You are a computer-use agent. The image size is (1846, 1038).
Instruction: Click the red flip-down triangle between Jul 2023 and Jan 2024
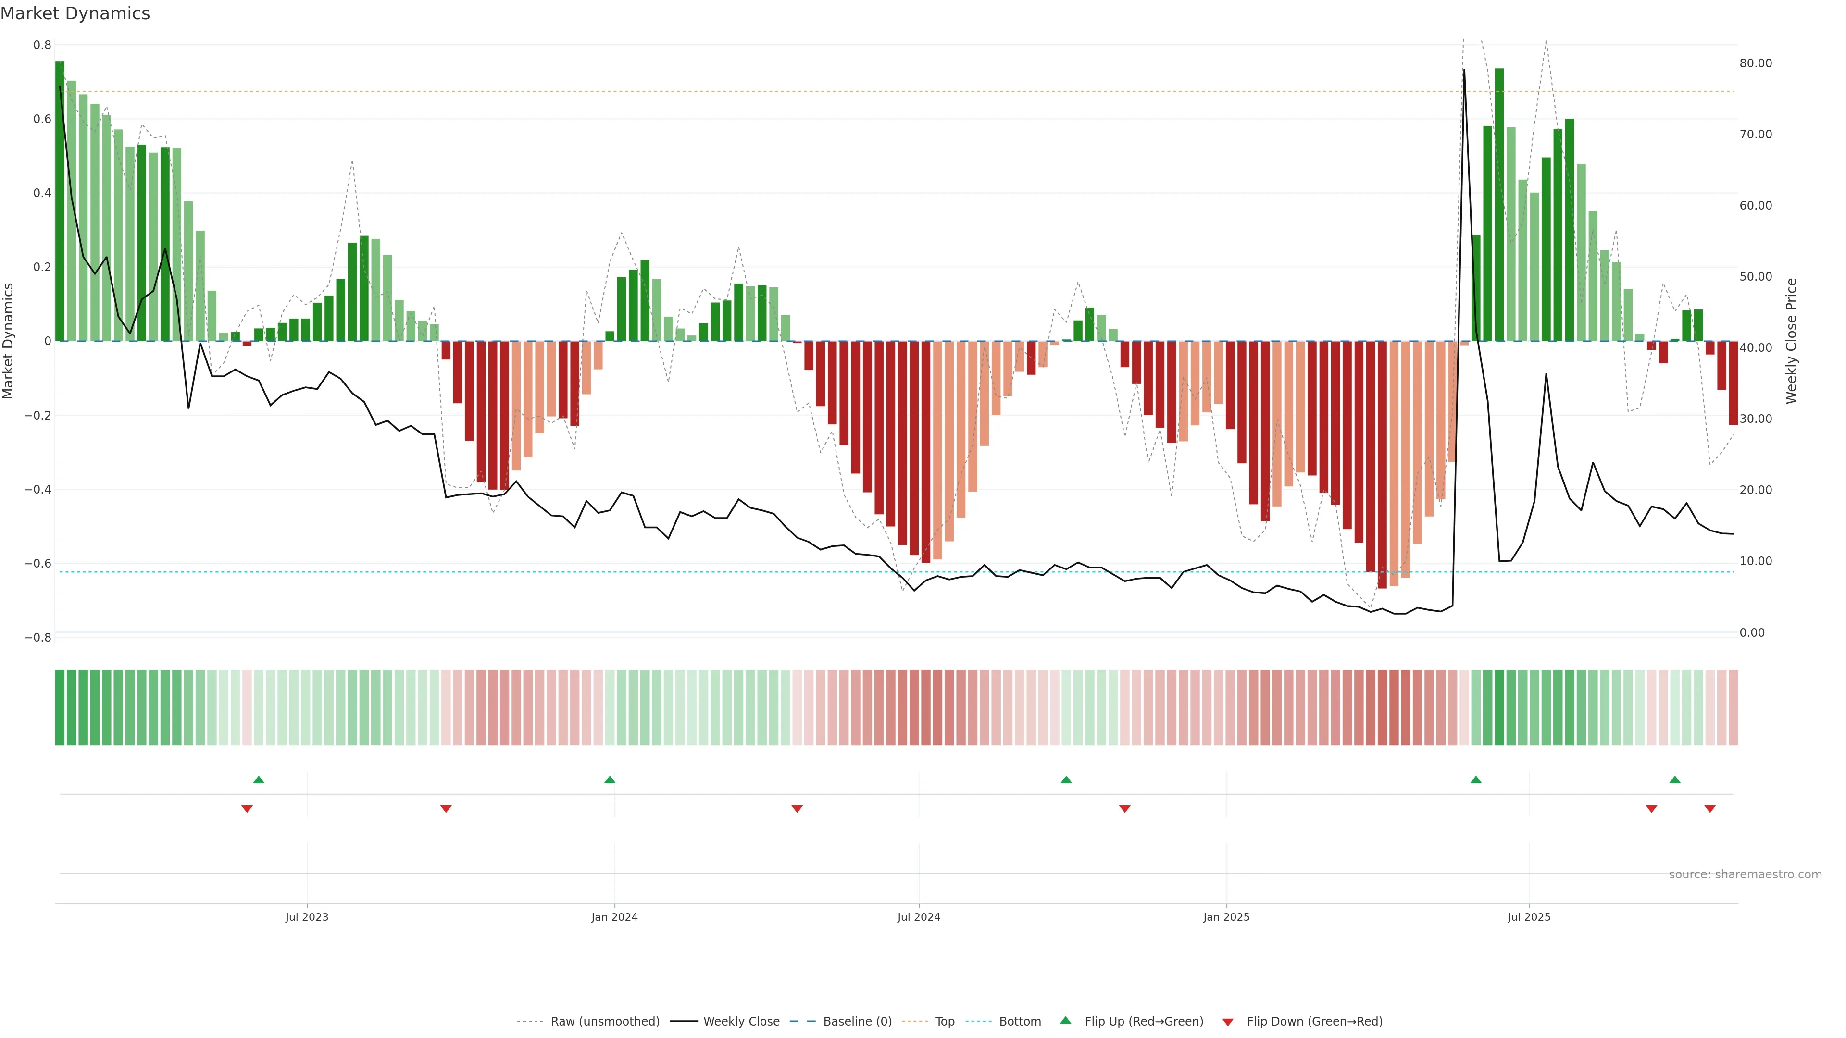(446, 809)
